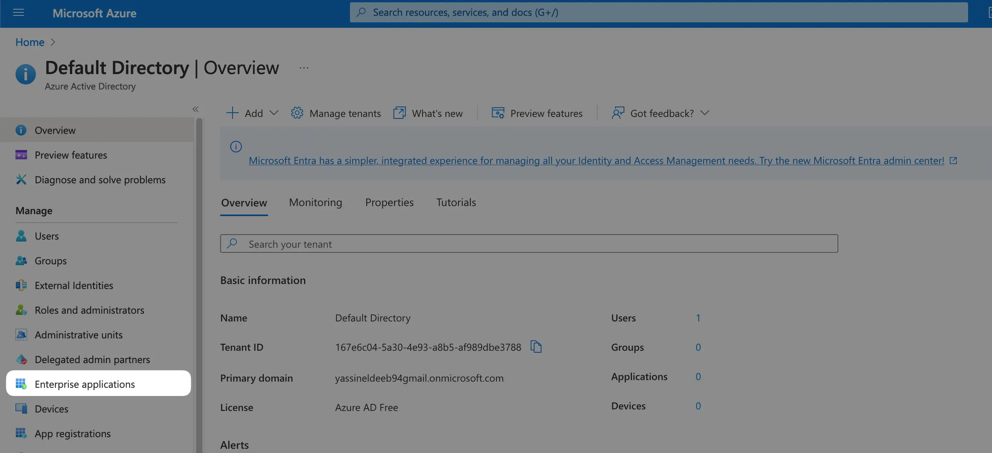Click the Preview features toolbar button
992x453 pixels.
pyautogui.click(x=538, y=113)
